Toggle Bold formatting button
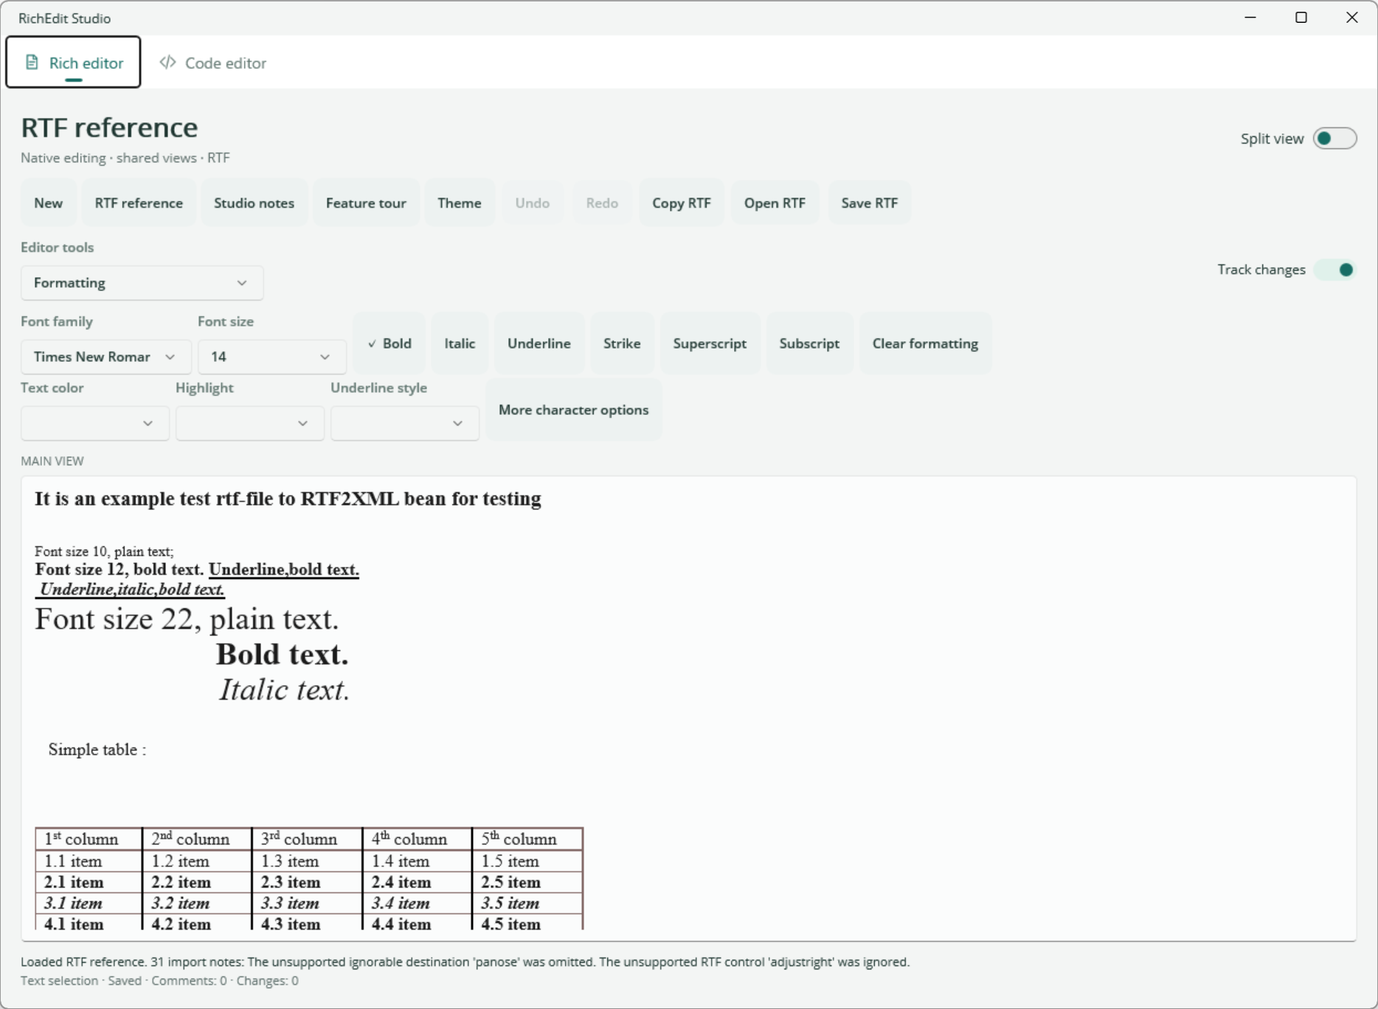This screenshot has height=1009, width=1378. (389, 343)
